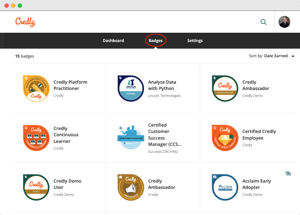Viewport: 300px width, 215px height.
Task: Click the Acclaim Early Adopter title
Action: click(257, 184)
